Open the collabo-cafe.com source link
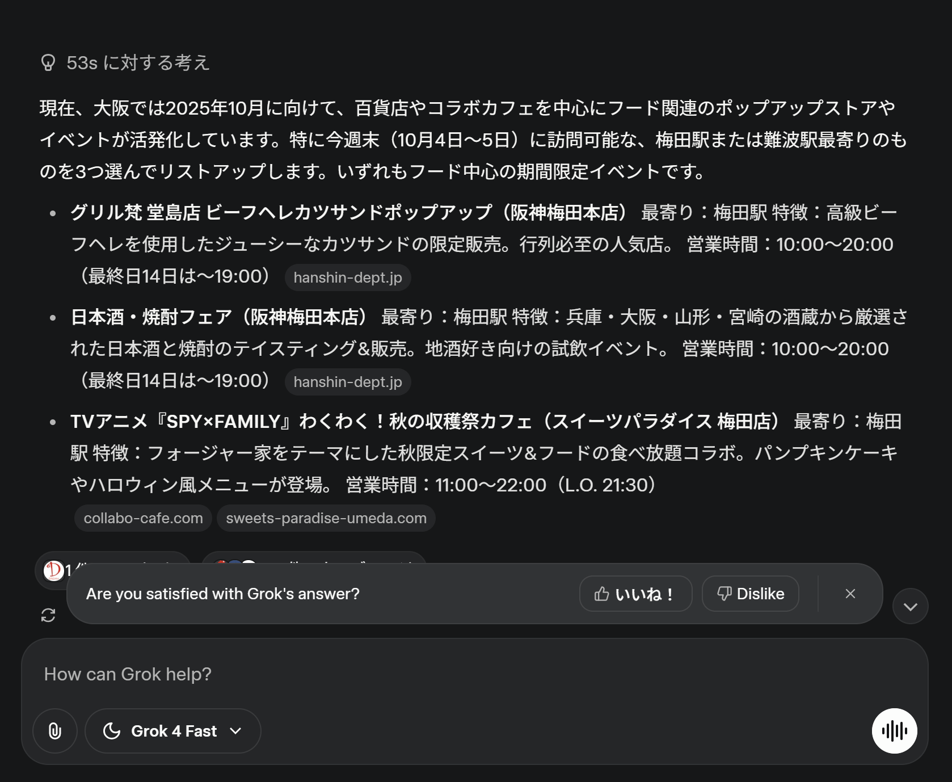The height and width of the screenshot is (782, 952). [143, 518]
